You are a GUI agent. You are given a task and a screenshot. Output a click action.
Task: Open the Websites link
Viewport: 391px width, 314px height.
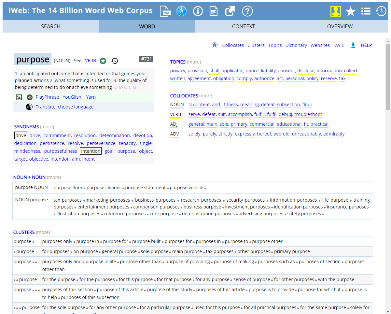(320, 45)
